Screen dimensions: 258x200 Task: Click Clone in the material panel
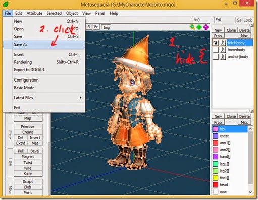[x=231, y=116]
